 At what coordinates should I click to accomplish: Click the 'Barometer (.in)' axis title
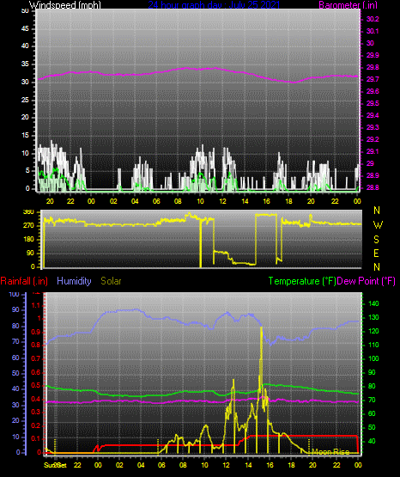[348, 5]
